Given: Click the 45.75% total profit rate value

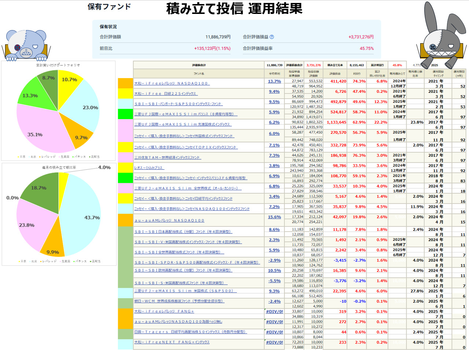Looking at the screenshot, I should coord(367,48).
